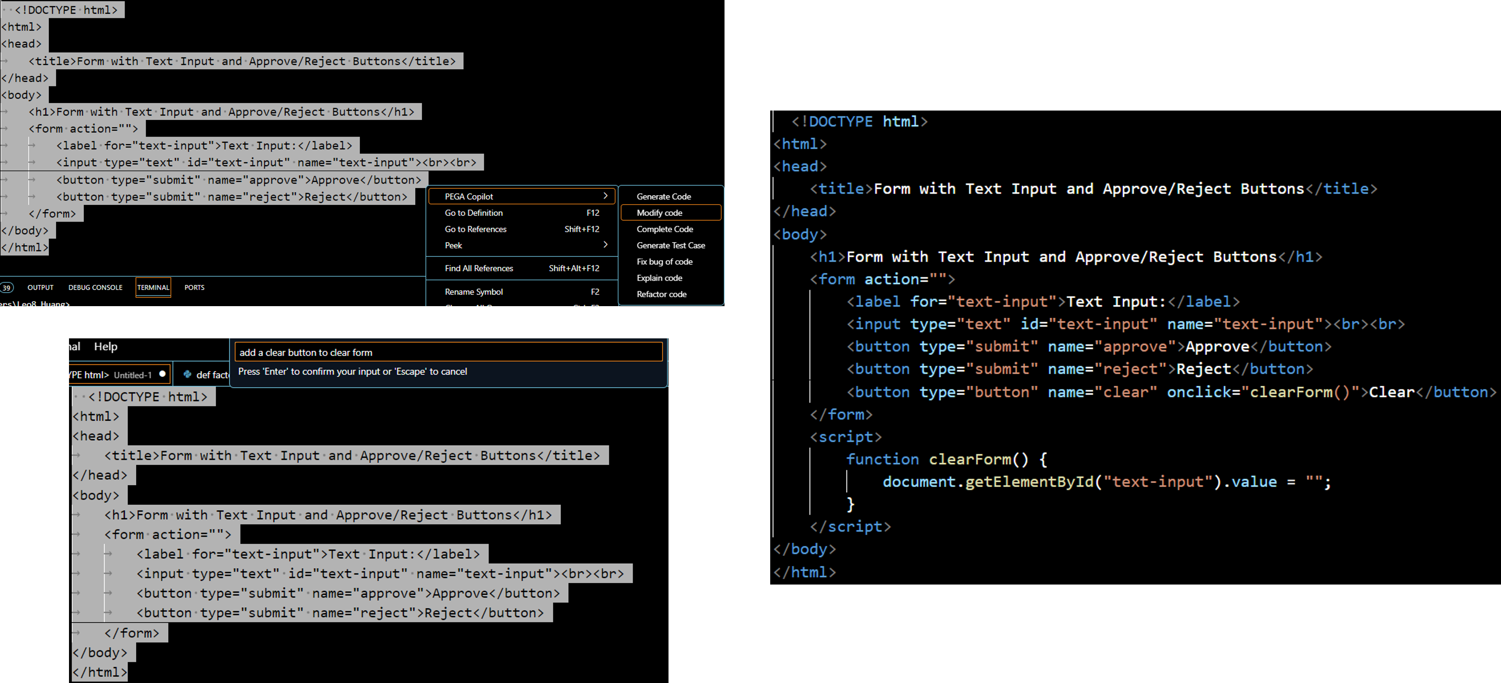Screen dimensions: 1501x683
Task: Click the <title> line in the context-menu editor
Action: (x=242, y=61)
